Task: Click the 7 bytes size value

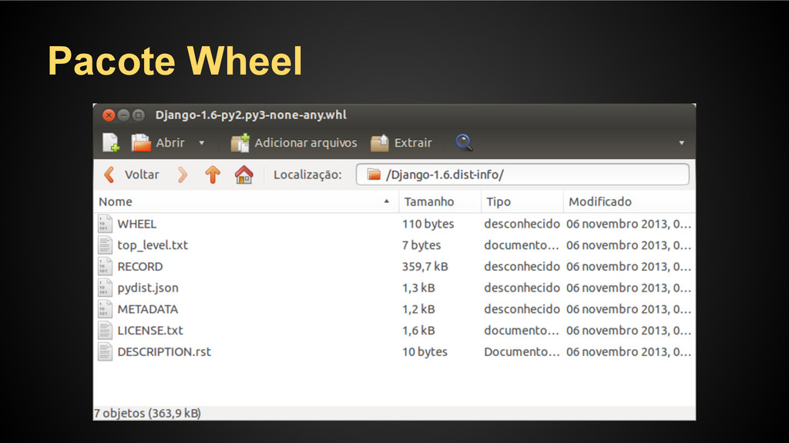Action: 421,245
